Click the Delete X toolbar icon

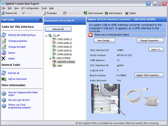click(127, 13)
